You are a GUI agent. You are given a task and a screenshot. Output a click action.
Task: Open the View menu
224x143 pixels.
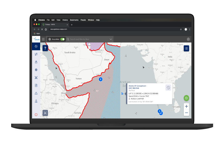58,20
